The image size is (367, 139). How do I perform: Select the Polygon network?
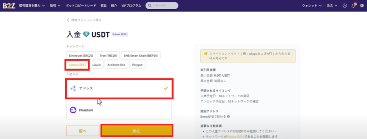coord(137,65)
